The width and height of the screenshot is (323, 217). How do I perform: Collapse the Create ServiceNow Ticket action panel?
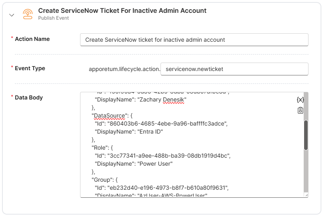tap(12, 15)
